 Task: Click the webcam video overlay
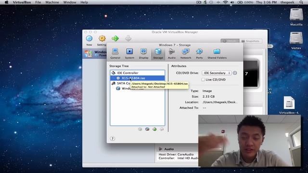tap(249, 141)
